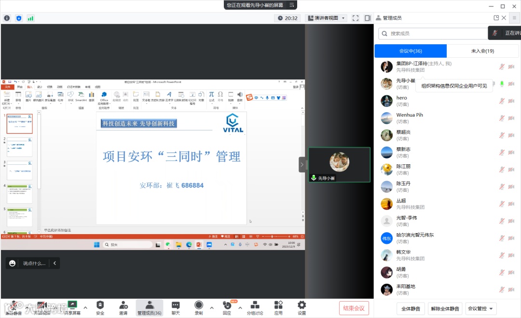Image resolution: width=521 pixels, height=318 pixels.
Task: Select participant 哈尔滨光智元伟东
Action: point(447,238)
